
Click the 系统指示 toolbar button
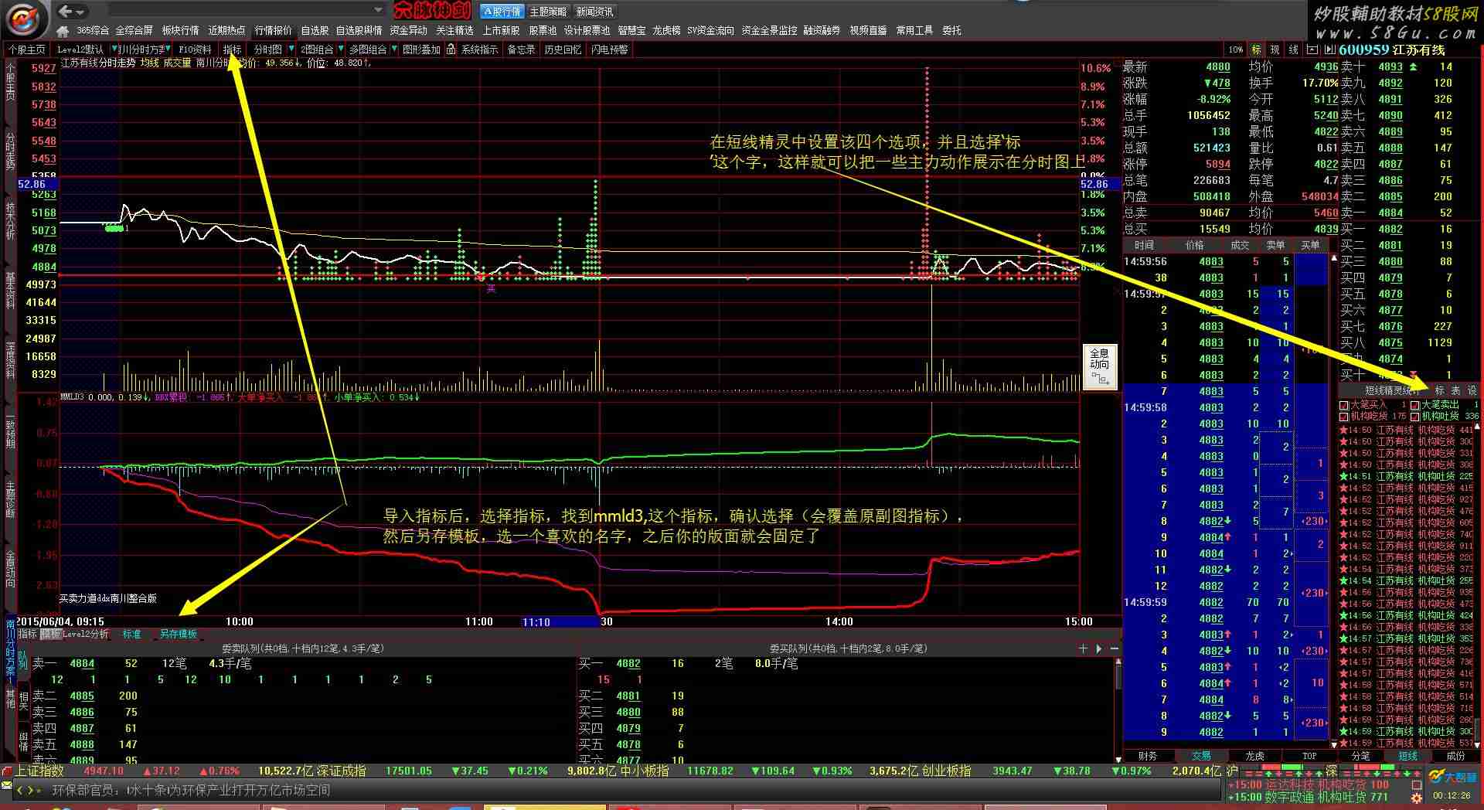479,49
